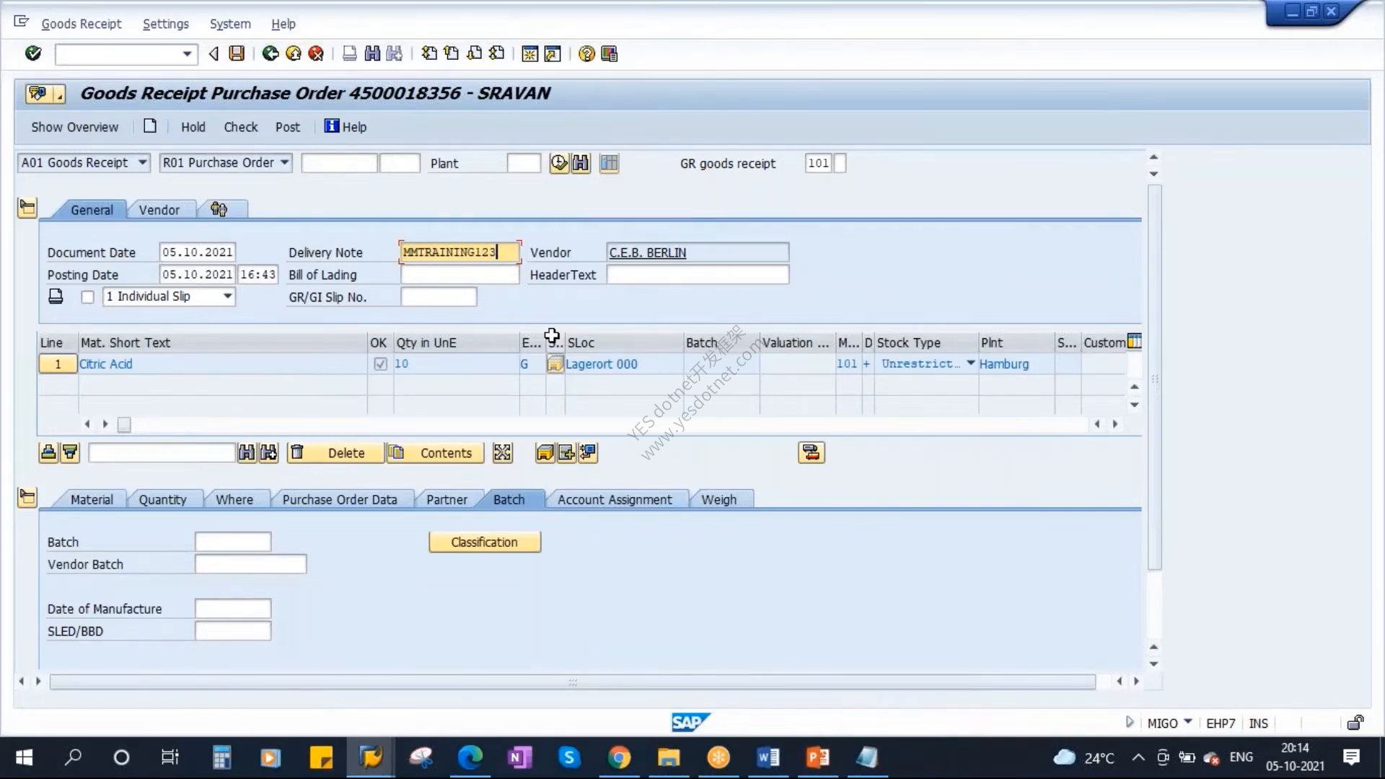Open SAP Logon from Windows taskbar
Image resolution: width=1385 pixels, height=779 pixels.
pyautogui.click(x=371, y=757)
